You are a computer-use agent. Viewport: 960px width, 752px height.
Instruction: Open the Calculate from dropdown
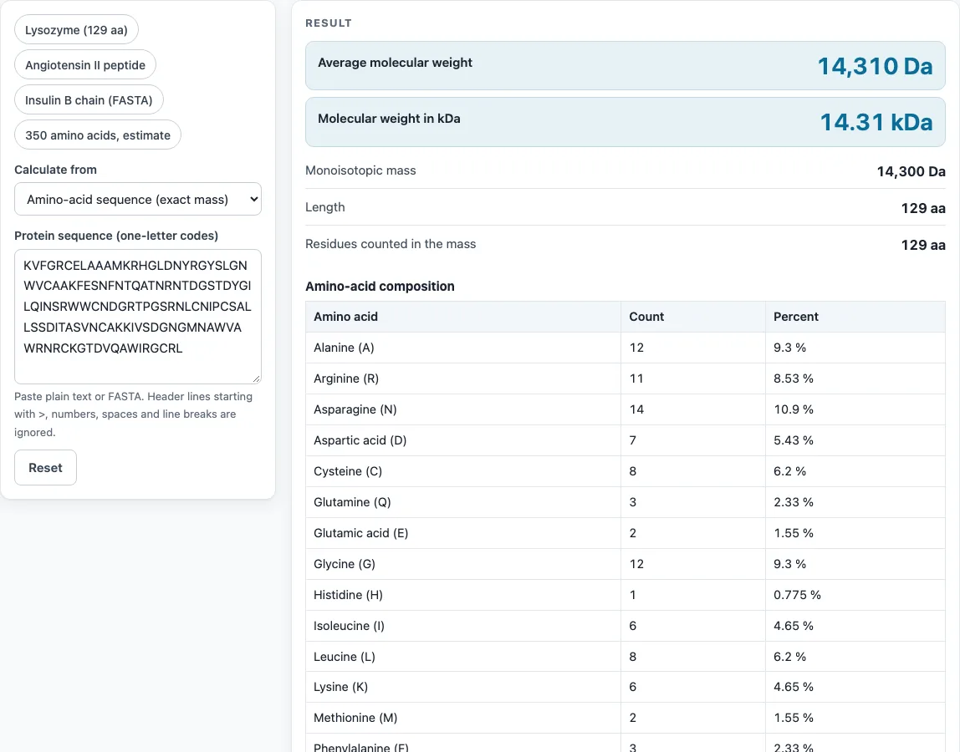[138, 199]
